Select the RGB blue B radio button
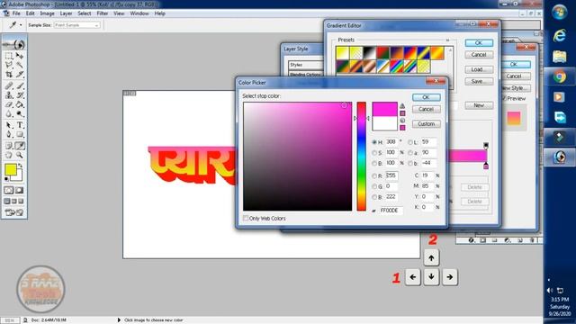This screenshot has height=324, width=576. click(374, 198)
